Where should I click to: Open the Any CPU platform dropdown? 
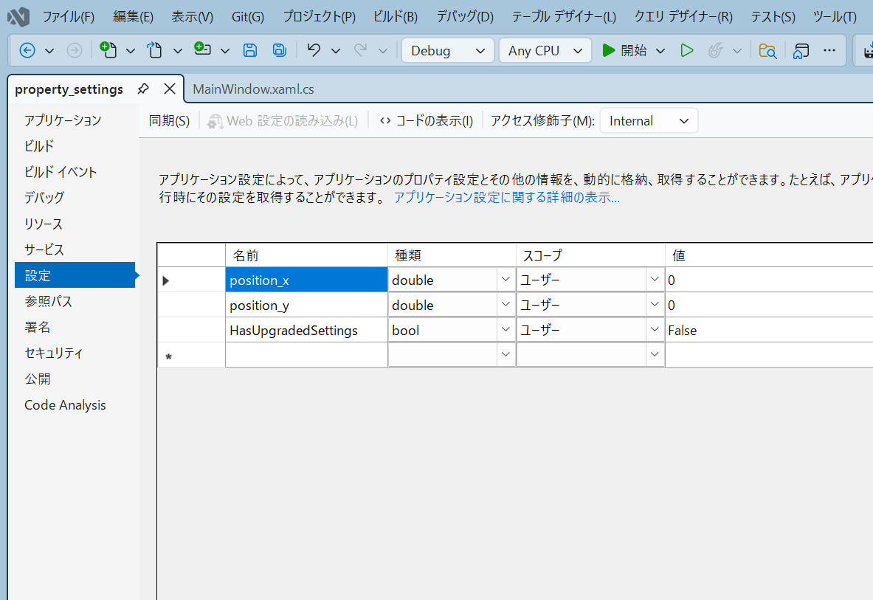(545, 51)
